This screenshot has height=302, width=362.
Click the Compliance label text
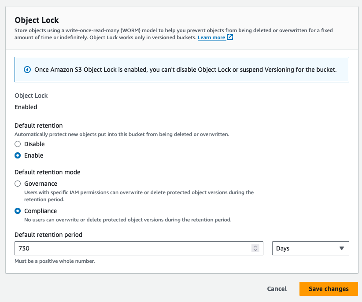pos(41,211)
